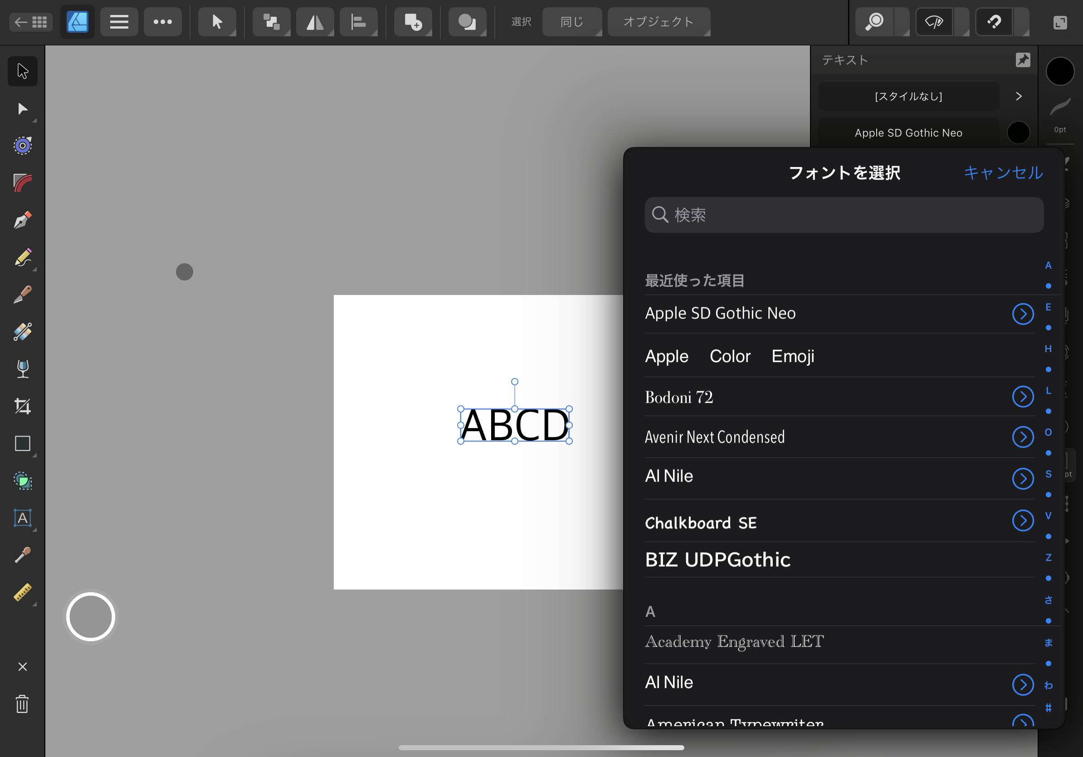Select Chalkboard SE font name
The image size is (1083, 757).
pos(701,523)
